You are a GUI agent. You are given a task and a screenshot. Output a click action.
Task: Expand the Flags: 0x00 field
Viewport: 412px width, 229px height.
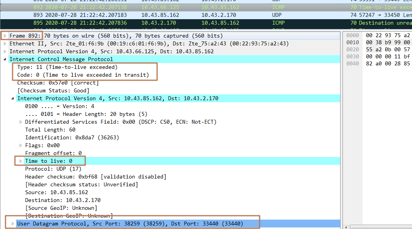[20, 145]
